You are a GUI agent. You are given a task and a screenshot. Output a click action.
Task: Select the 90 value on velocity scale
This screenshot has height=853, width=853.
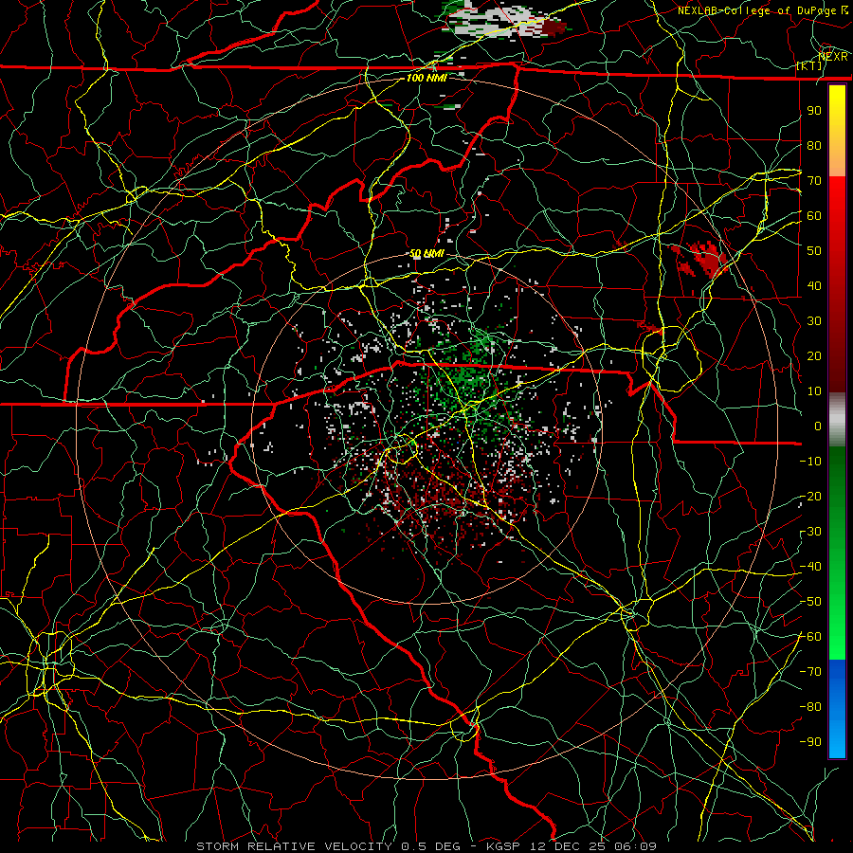pyautogui.click(x=814, y=111)
